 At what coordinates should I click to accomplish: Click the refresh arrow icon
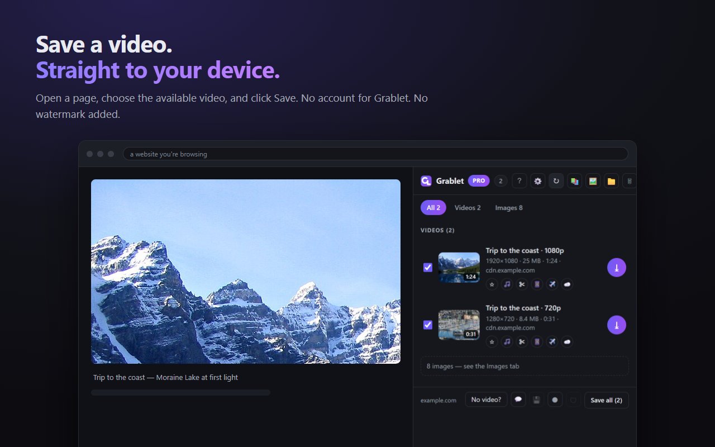(x=556, y=180)
